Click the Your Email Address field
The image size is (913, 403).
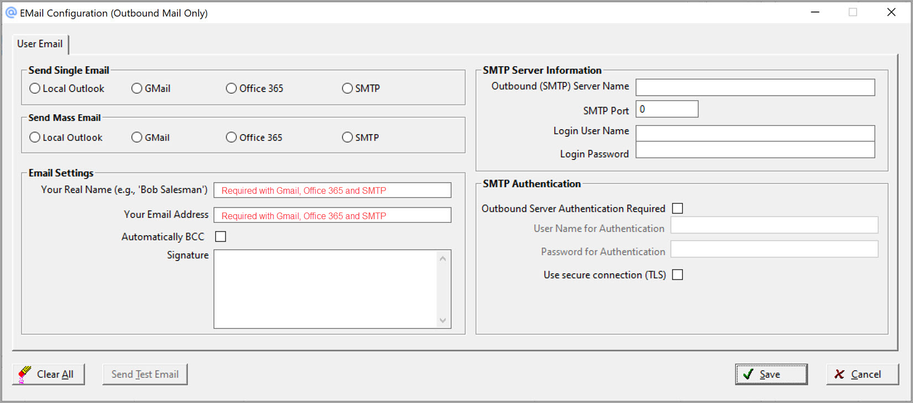[x=332, y=215]
